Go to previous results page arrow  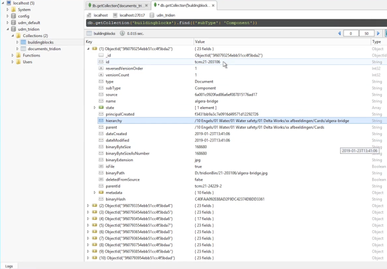tap(340, 33)
